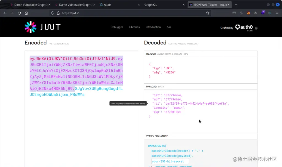Image resolution: width=282 pixels, height=167 pixels.
Task: Click the auth0 logo
Action: [244, 28]
